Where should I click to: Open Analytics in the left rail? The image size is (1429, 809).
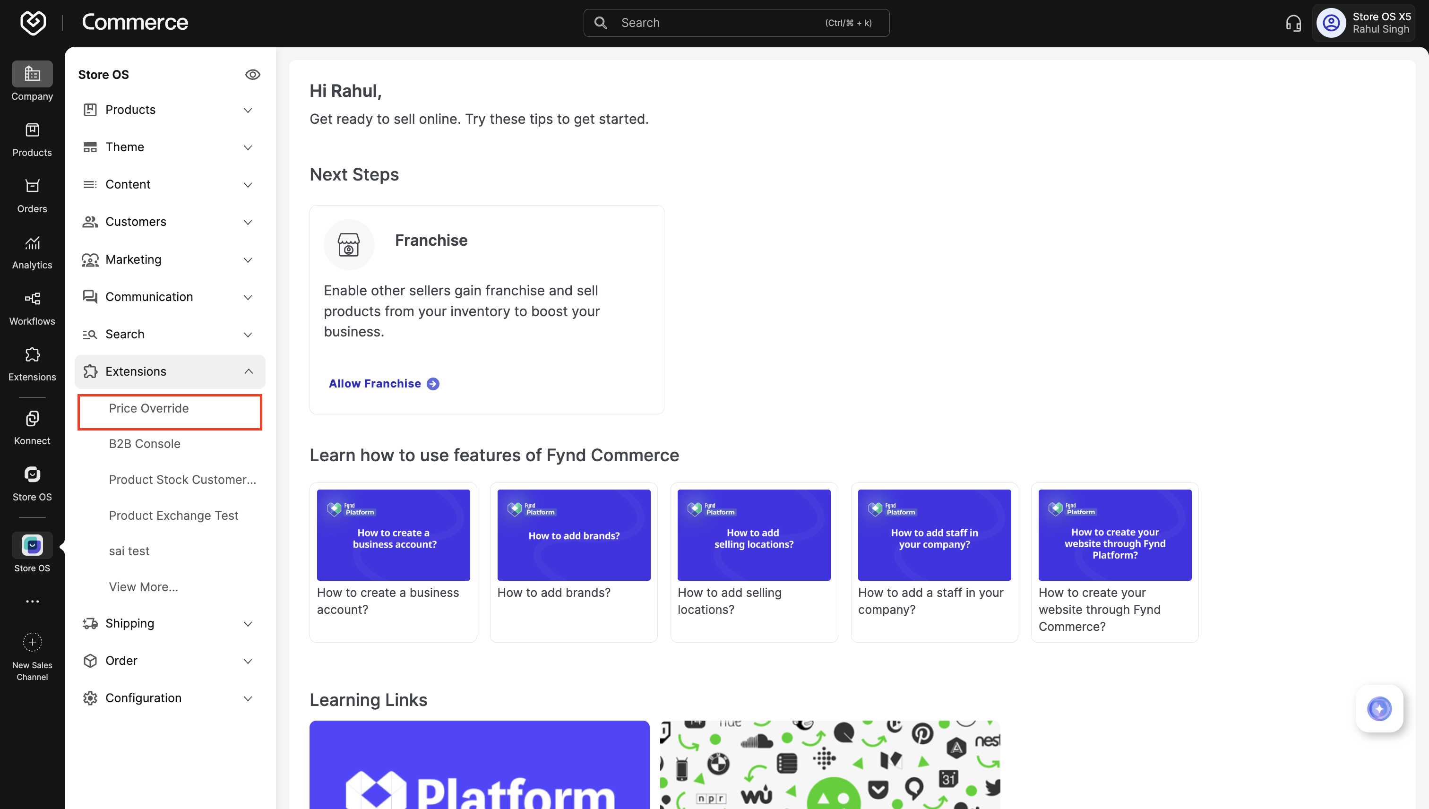click(32, 252)
